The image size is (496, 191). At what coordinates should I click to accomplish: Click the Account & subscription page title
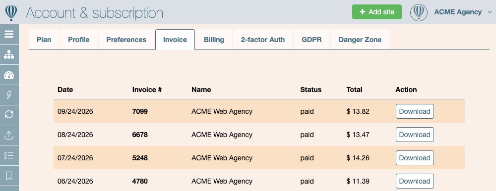(94, 13)
